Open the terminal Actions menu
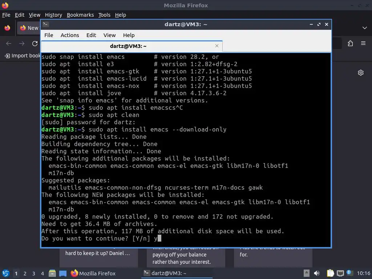The height and width of the screenshot is (279, 372). pos(70,35)
